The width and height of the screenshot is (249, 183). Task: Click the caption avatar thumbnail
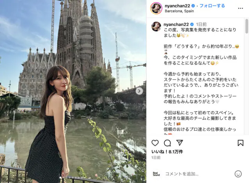(x=156, y=27)
